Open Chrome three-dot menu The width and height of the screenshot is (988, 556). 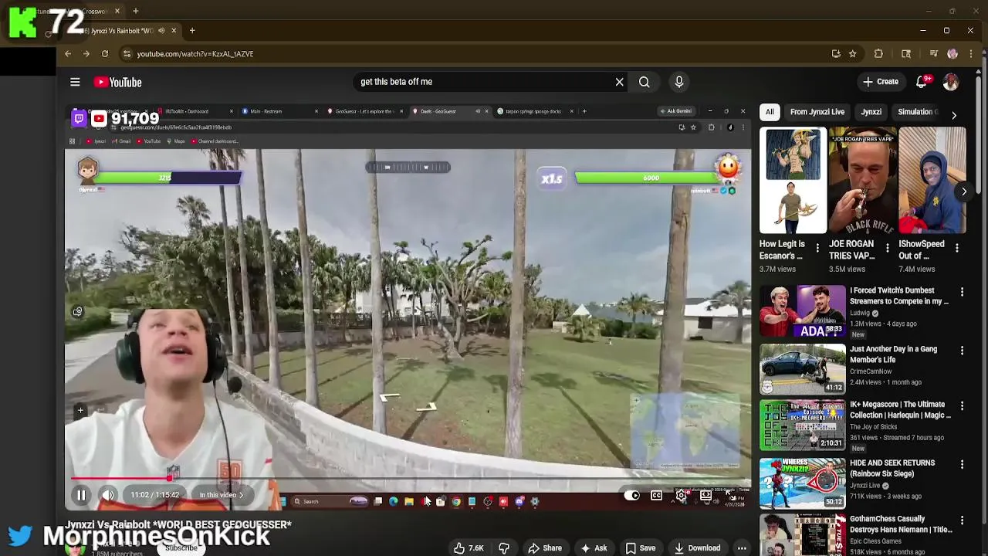tap(972, 54)
